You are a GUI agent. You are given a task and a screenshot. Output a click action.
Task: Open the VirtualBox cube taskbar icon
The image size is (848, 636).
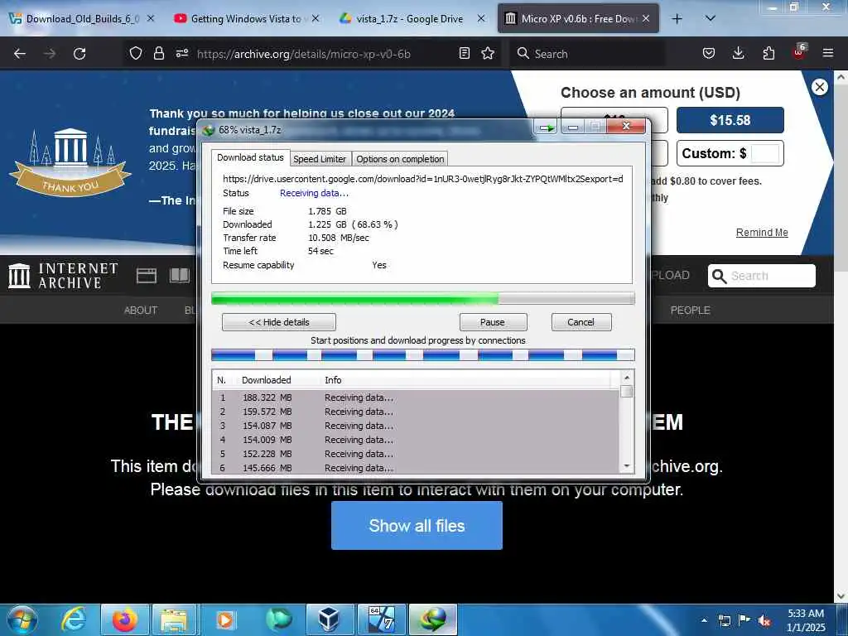pyautogui.click(x=328, y=619)
